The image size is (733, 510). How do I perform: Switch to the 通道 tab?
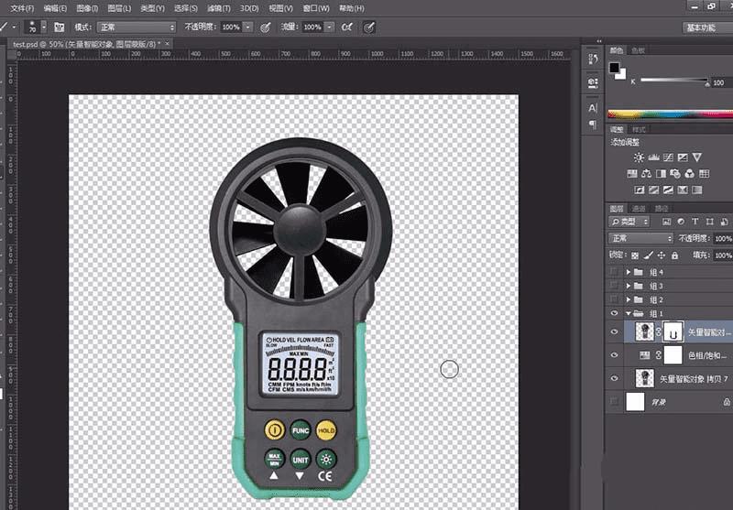pyautogui.click(x=640, y=209)
